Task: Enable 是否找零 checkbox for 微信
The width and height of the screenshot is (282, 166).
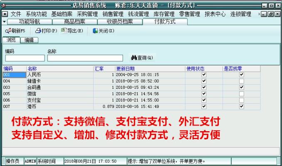Action: pos(242,94)
